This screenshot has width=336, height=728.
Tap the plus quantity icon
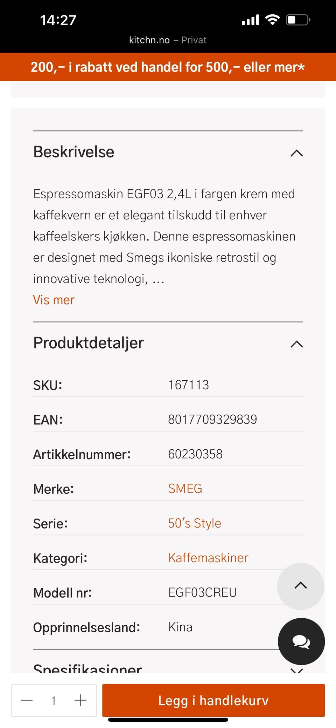(80, 700)
